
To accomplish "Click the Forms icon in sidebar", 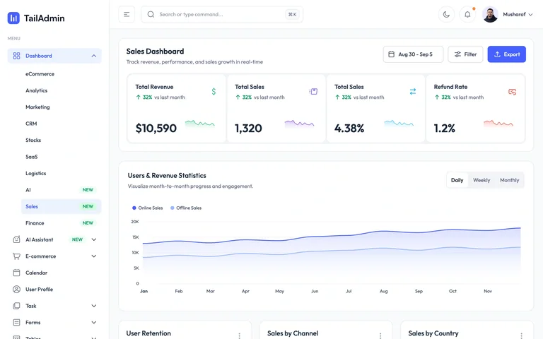I will coord(16,322).
